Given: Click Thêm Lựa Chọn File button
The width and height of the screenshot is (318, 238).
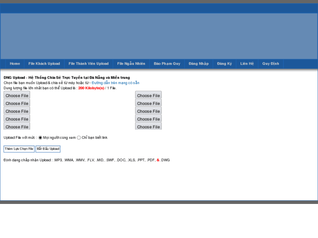Looking at the screenshot, I should pyautogui.click(x=19, y=149).
